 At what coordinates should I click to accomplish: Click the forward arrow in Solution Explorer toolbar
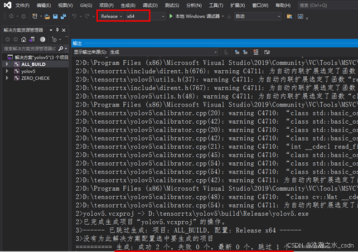[x=16, y=40]
